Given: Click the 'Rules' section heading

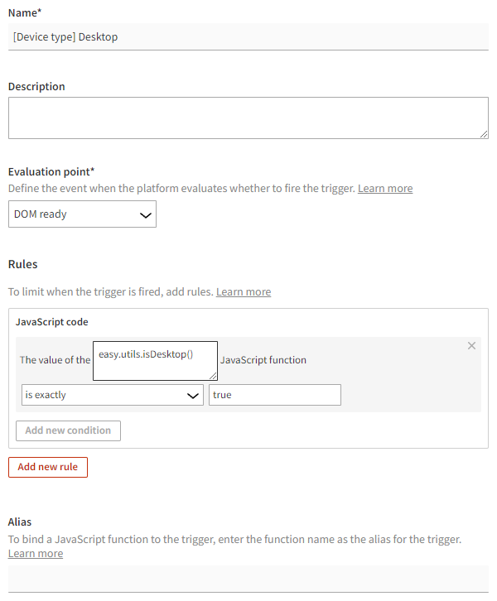Looking at the screenshot, I should 23,265.
